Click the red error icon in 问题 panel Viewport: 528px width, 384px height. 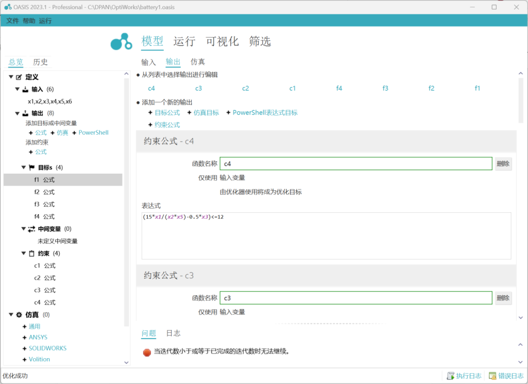147,352
